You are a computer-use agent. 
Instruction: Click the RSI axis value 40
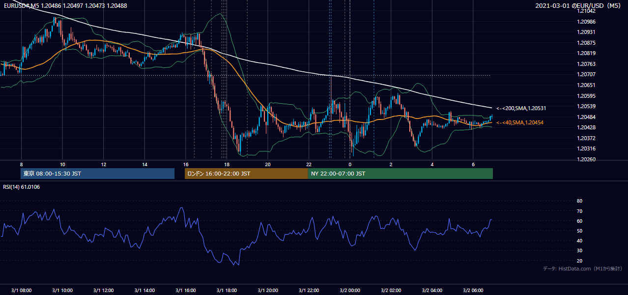tap(579, 240)
